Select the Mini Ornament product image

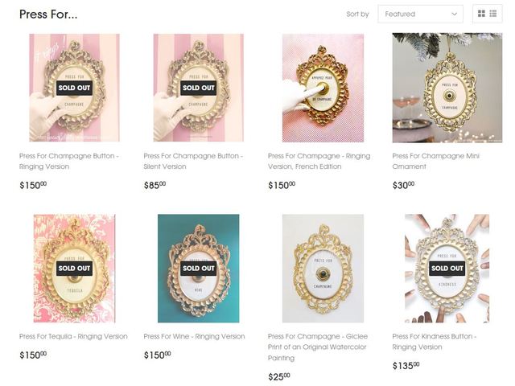447,88
